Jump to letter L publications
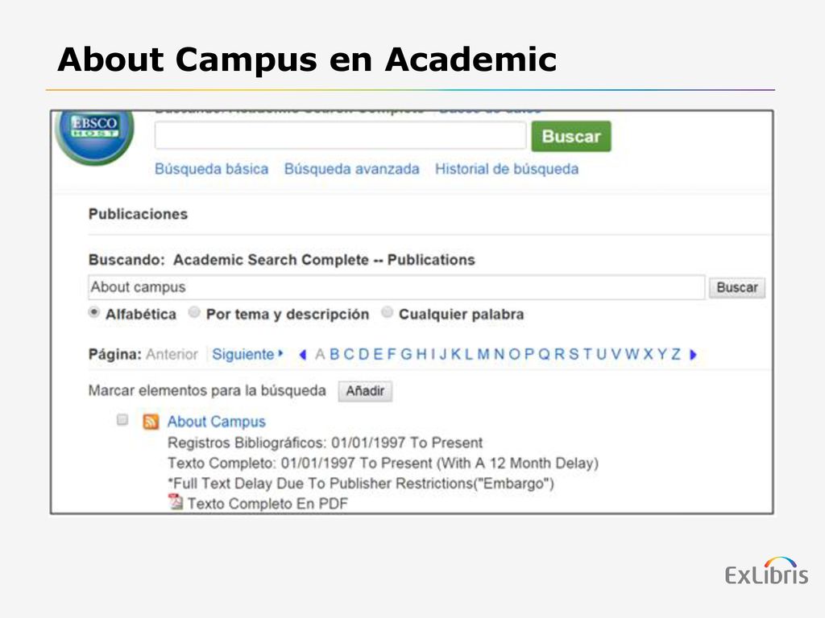This screenshot has height=618, width=825. click(x=469, y=355)
